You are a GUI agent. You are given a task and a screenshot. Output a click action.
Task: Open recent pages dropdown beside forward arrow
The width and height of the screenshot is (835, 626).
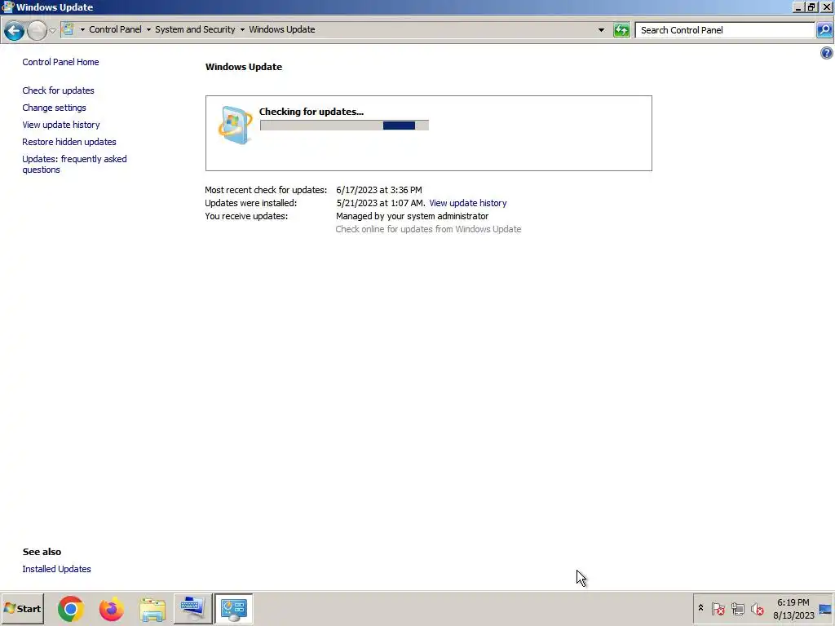tap(52, 30)
